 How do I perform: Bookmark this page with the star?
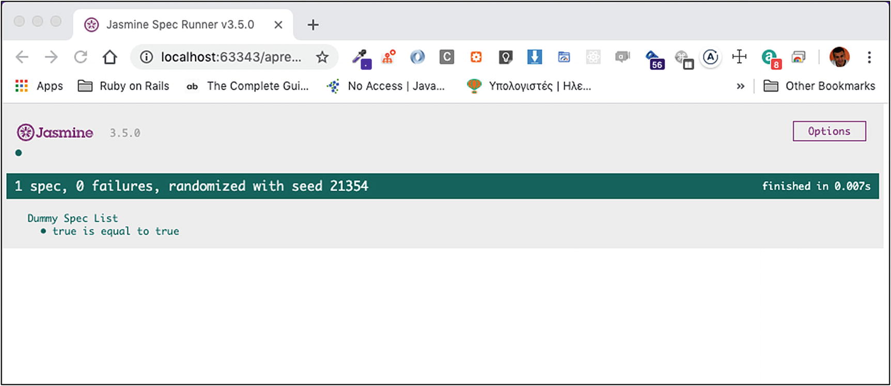(x=322, y=57)
